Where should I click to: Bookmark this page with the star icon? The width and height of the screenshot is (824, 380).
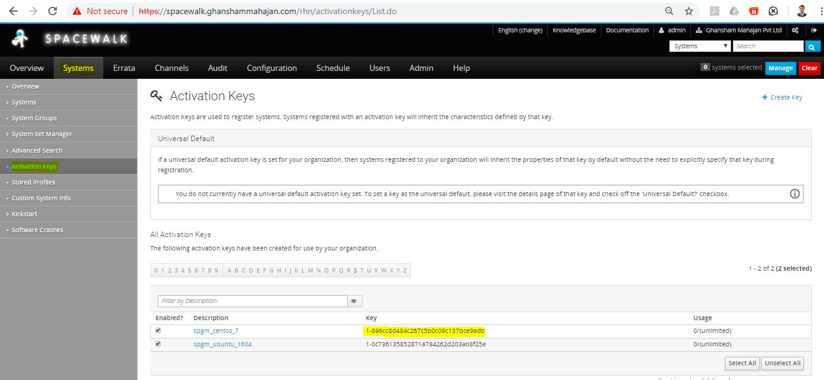click(689, 11)
